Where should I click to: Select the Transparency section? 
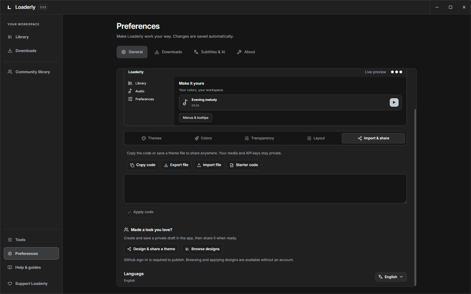pyautogui.click(x=259, y=138)
